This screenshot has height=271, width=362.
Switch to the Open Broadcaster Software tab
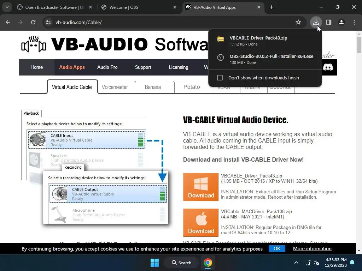pos(55,7)
